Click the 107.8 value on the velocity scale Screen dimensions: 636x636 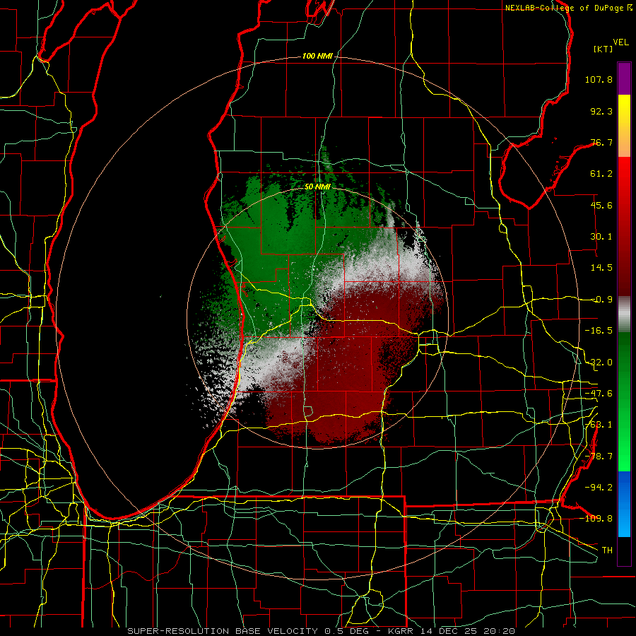(599, 79)
